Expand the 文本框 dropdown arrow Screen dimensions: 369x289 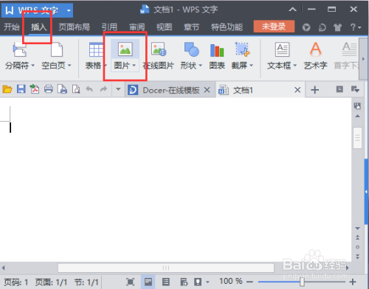coord(294,66)
